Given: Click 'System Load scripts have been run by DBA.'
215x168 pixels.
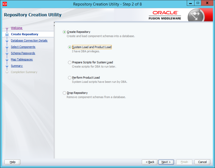Looking at the screenshot, I should tap(99, 82).
